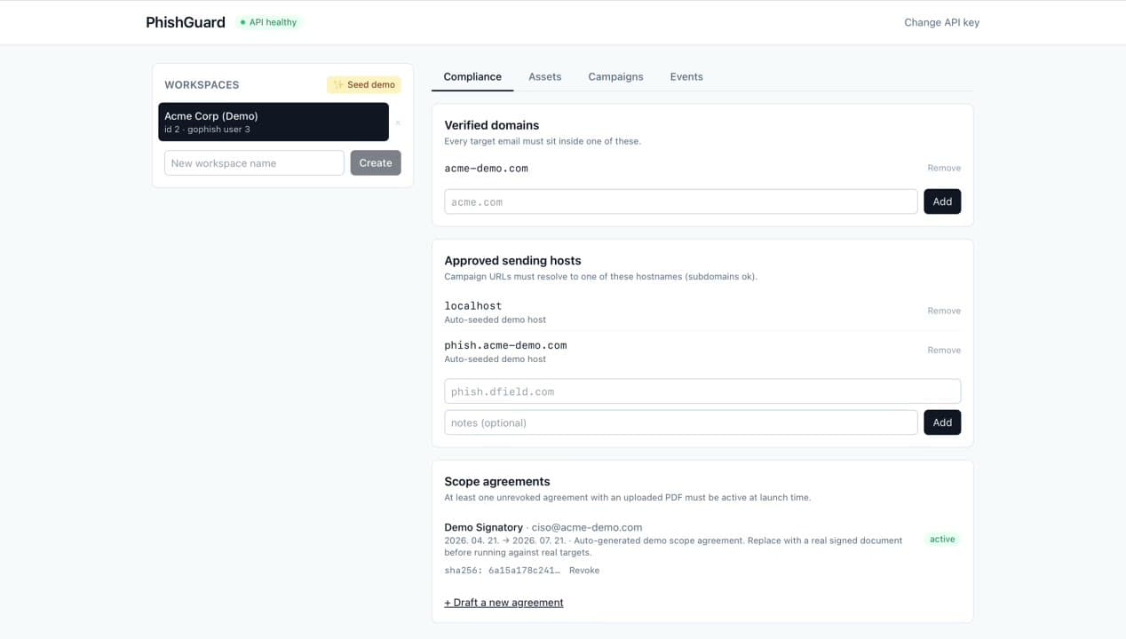The width and height of the screenshot is (1126, 639).
Task: Remove the acme-demo.com verified domain
Action: [x=944, y=168]
